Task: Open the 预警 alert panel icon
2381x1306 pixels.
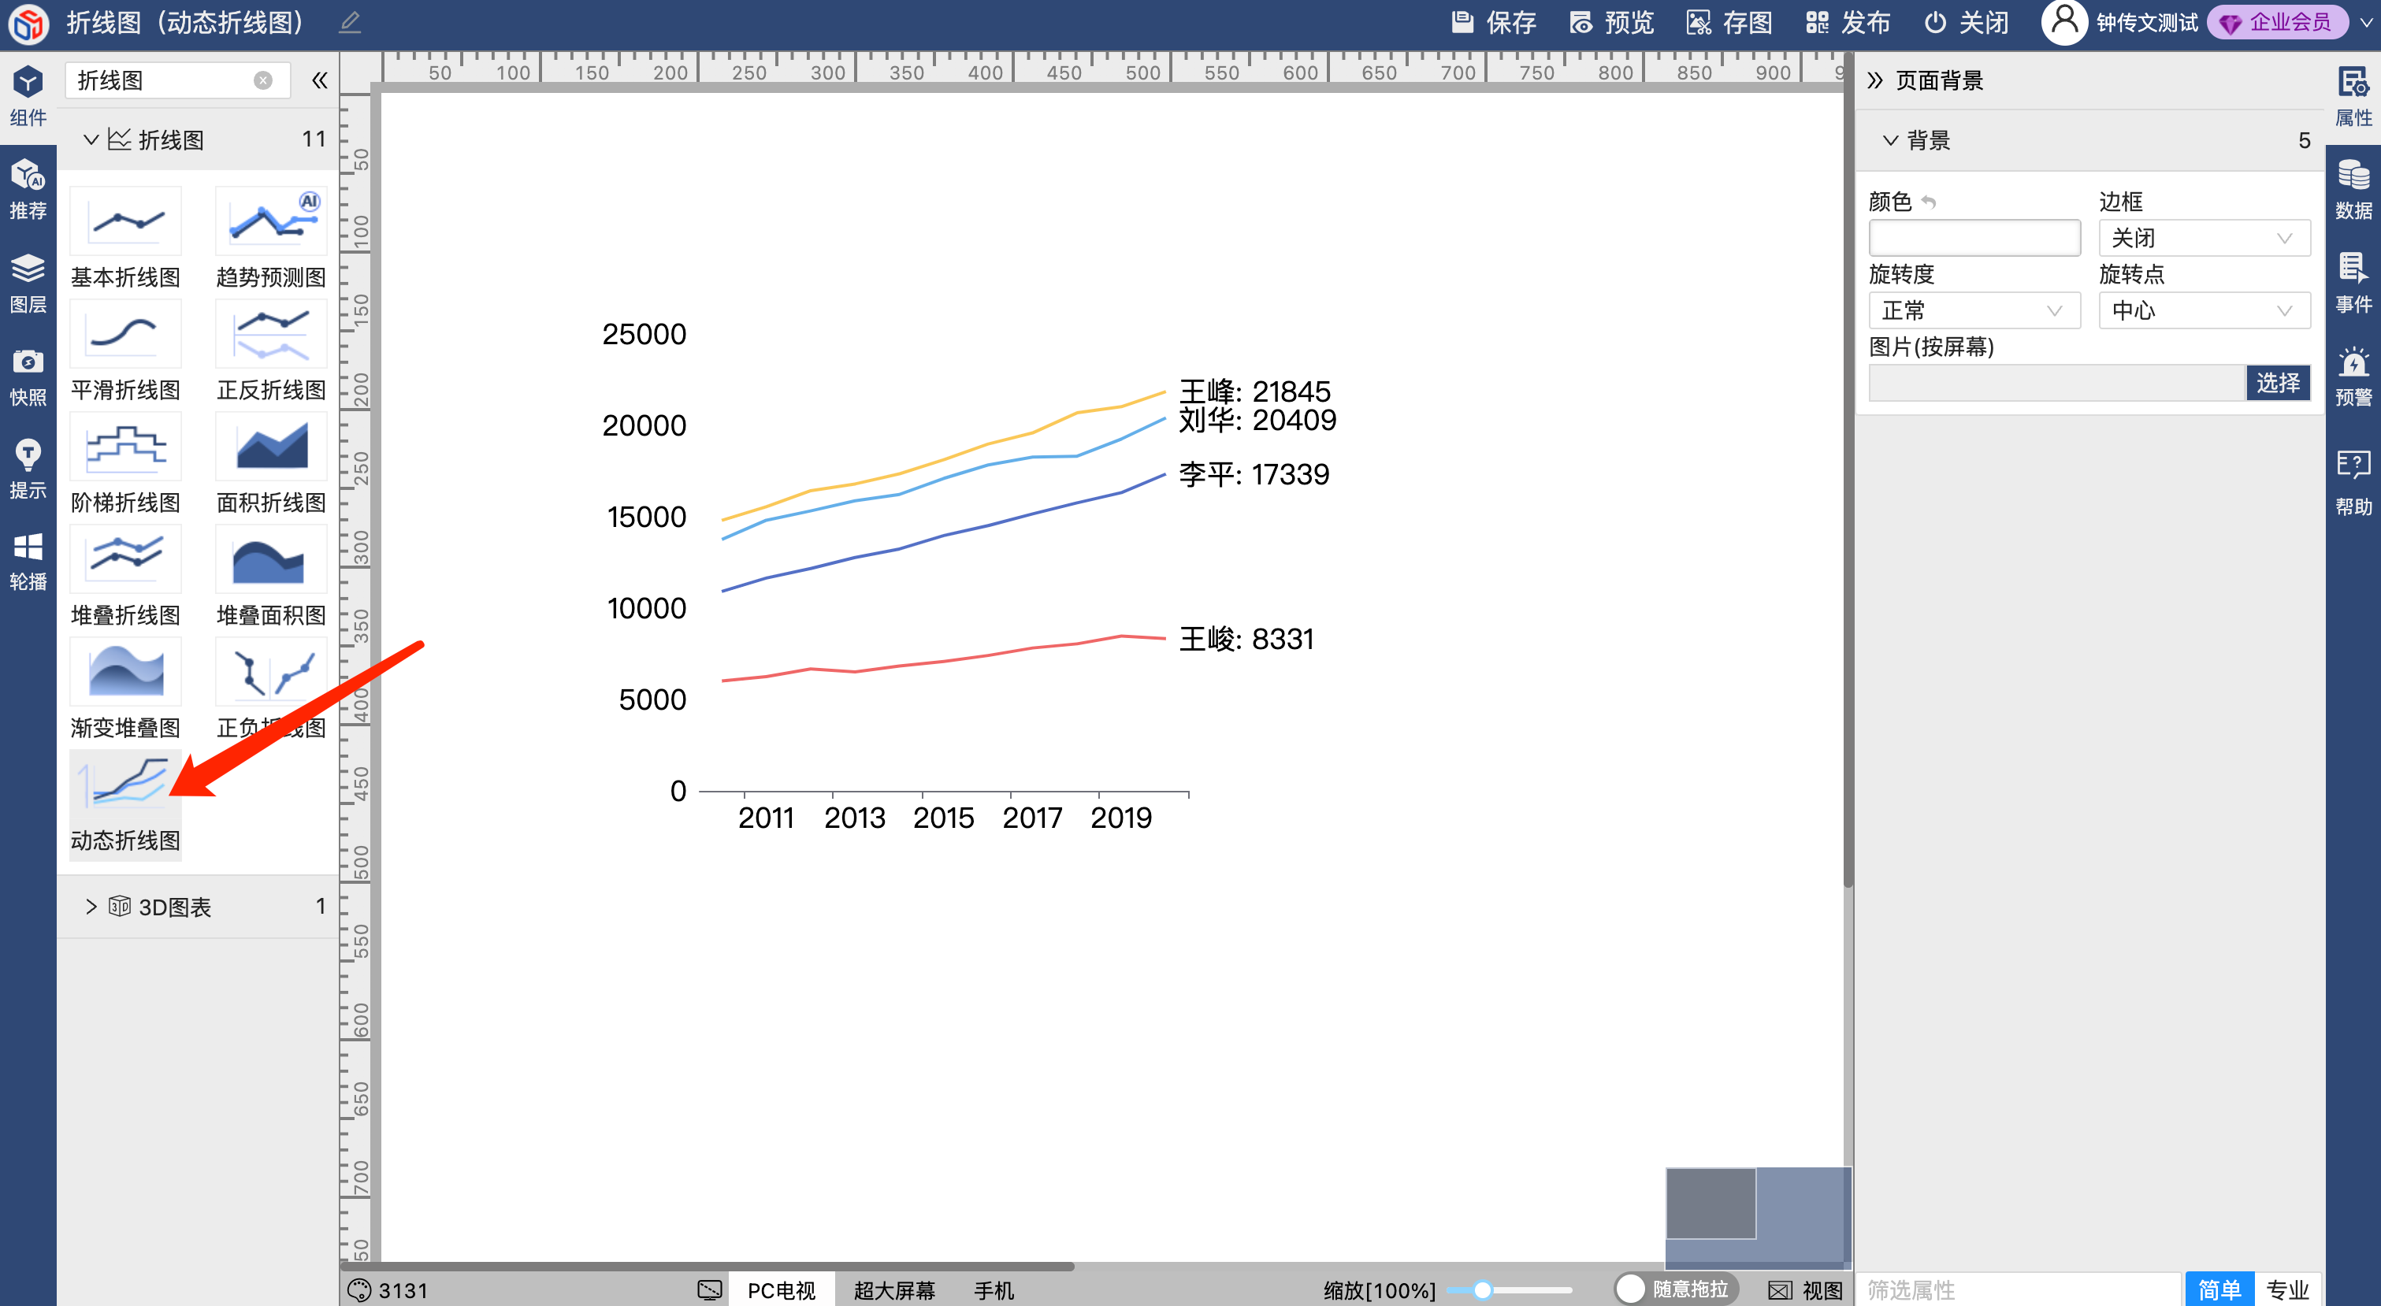Action: [2353, 377]
